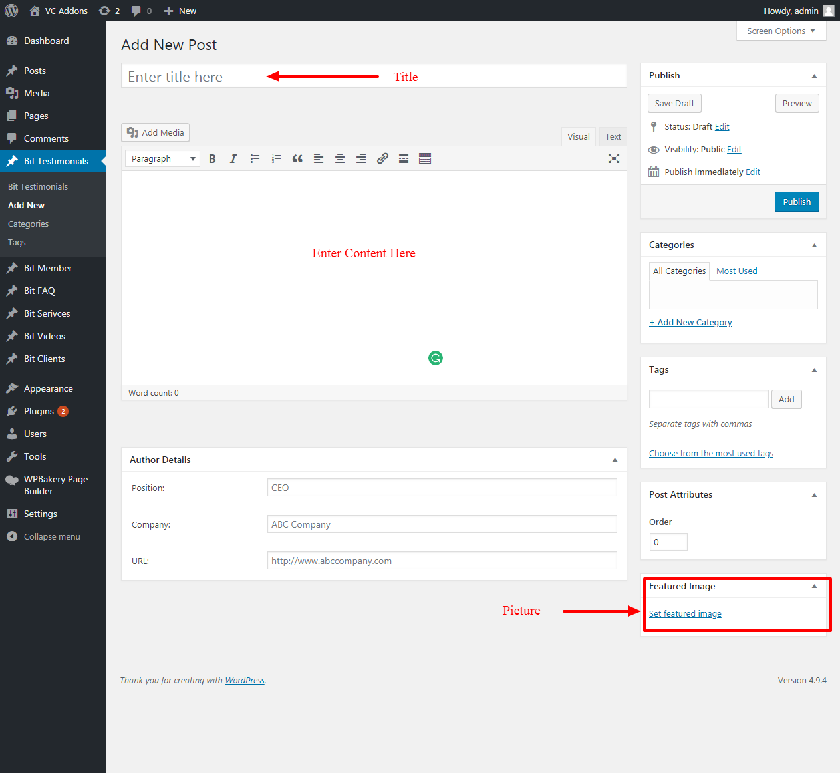Expand the Screen Options dropdown

pos(781,31)
